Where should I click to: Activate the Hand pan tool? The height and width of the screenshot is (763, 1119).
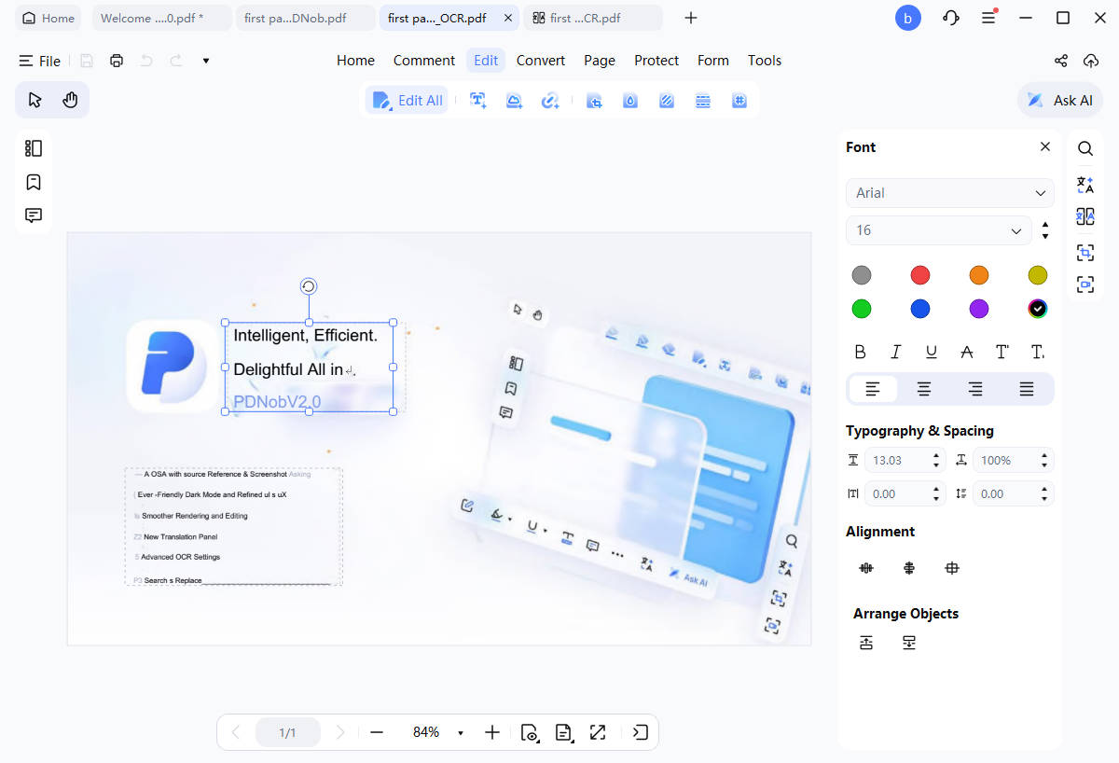pos(70,100)
